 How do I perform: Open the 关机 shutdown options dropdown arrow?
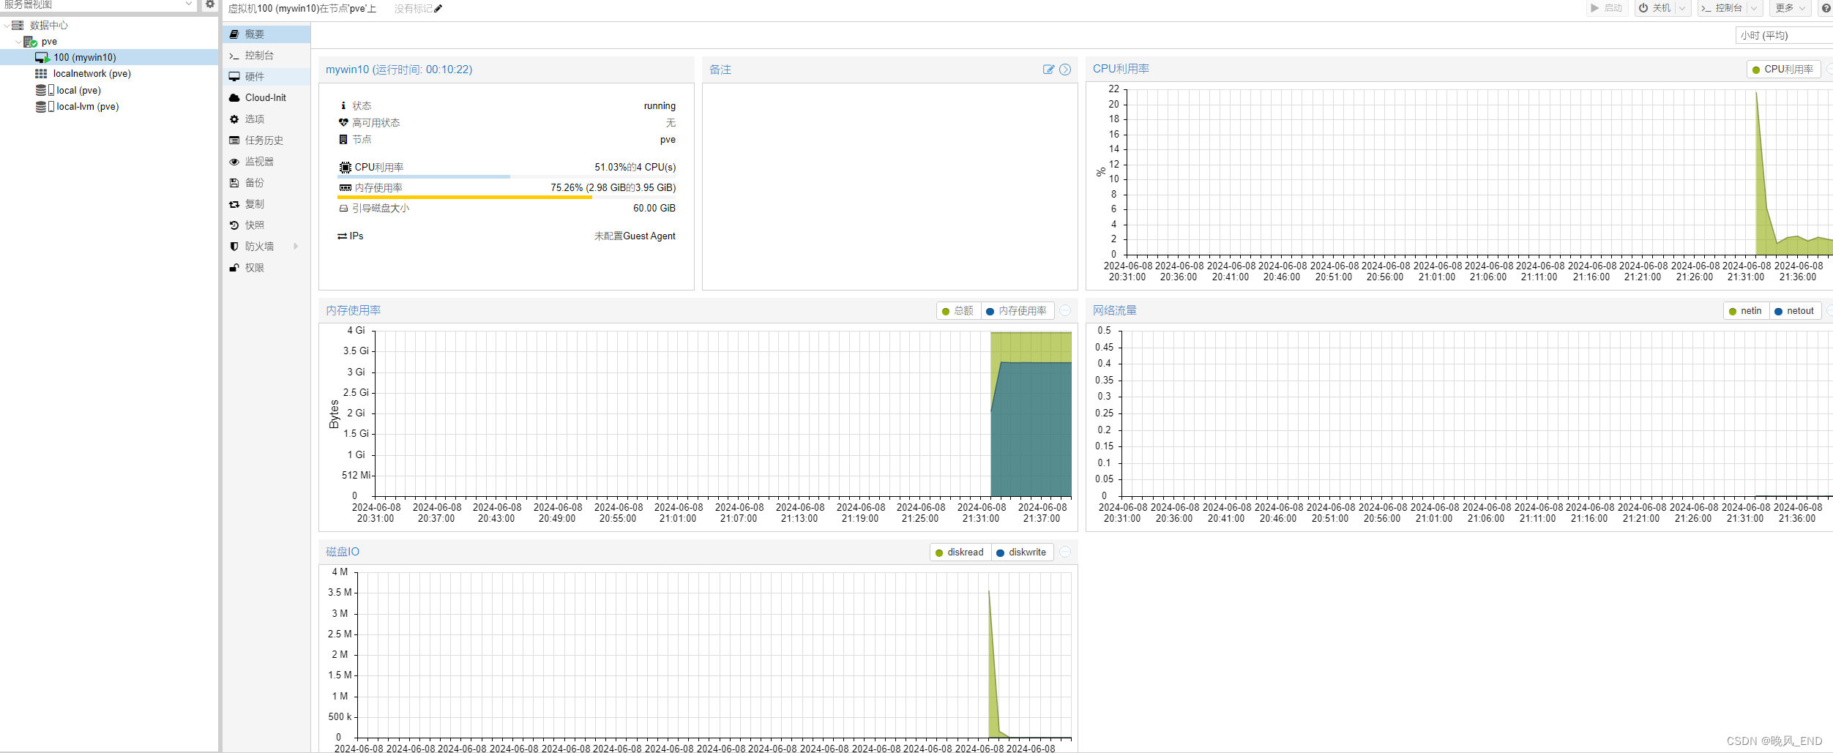coord(1682,8)
